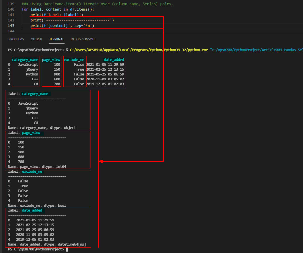
Task: Click line number 143 in the gutter
Action: 11,25
